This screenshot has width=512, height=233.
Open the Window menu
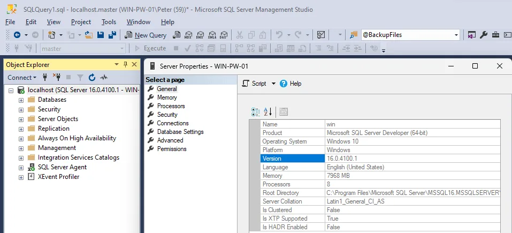[x=139, y=22]
